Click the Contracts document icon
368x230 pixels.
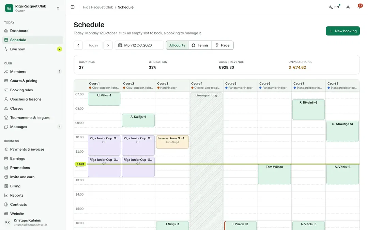click(6, 204)
